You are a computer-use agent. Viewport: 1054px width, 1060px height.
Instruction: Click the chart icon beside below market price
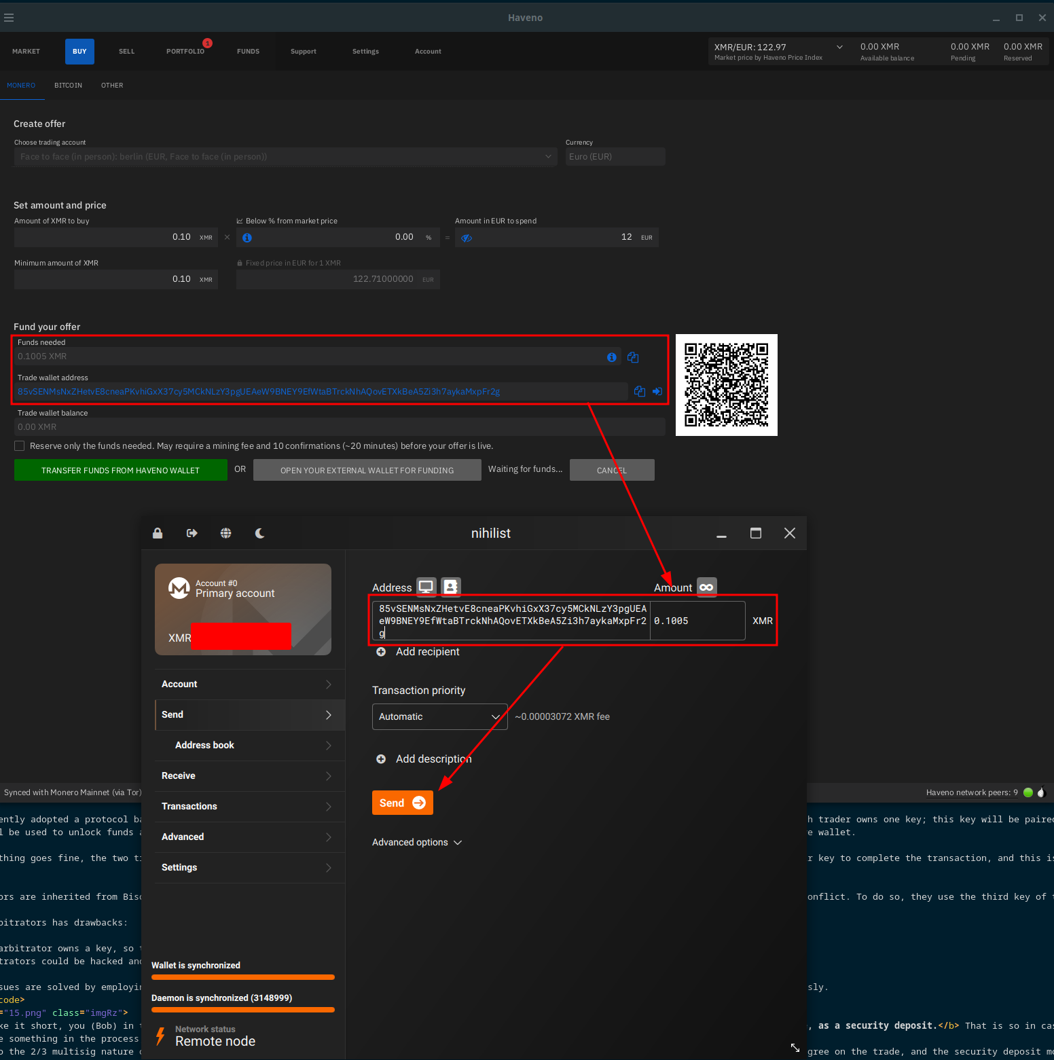(x=240, y=221)
